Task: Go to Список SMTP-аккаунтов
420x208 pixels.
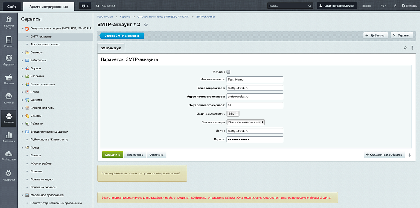Action: click(x=122, y=36)
